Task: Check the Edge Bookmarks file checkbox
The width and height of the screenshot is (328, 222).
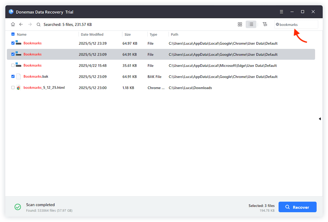Action: click(13, 65)
